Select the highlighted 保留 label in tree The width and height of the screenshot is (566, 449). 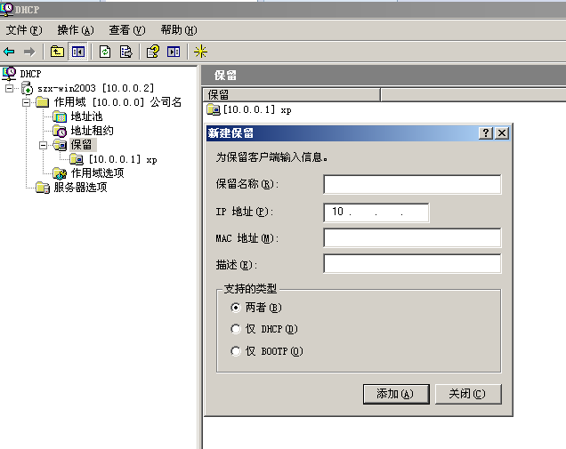click(82, 145)
